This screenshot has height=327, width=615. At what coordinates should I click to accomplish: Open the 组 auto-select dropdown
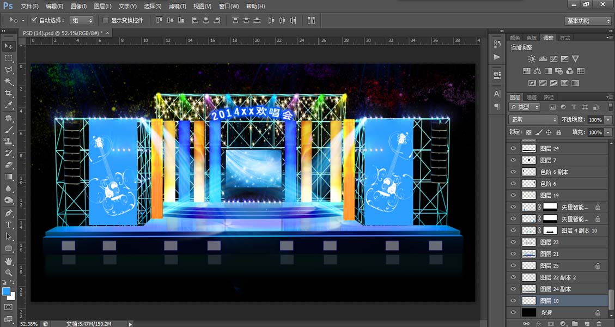[82, 20]
